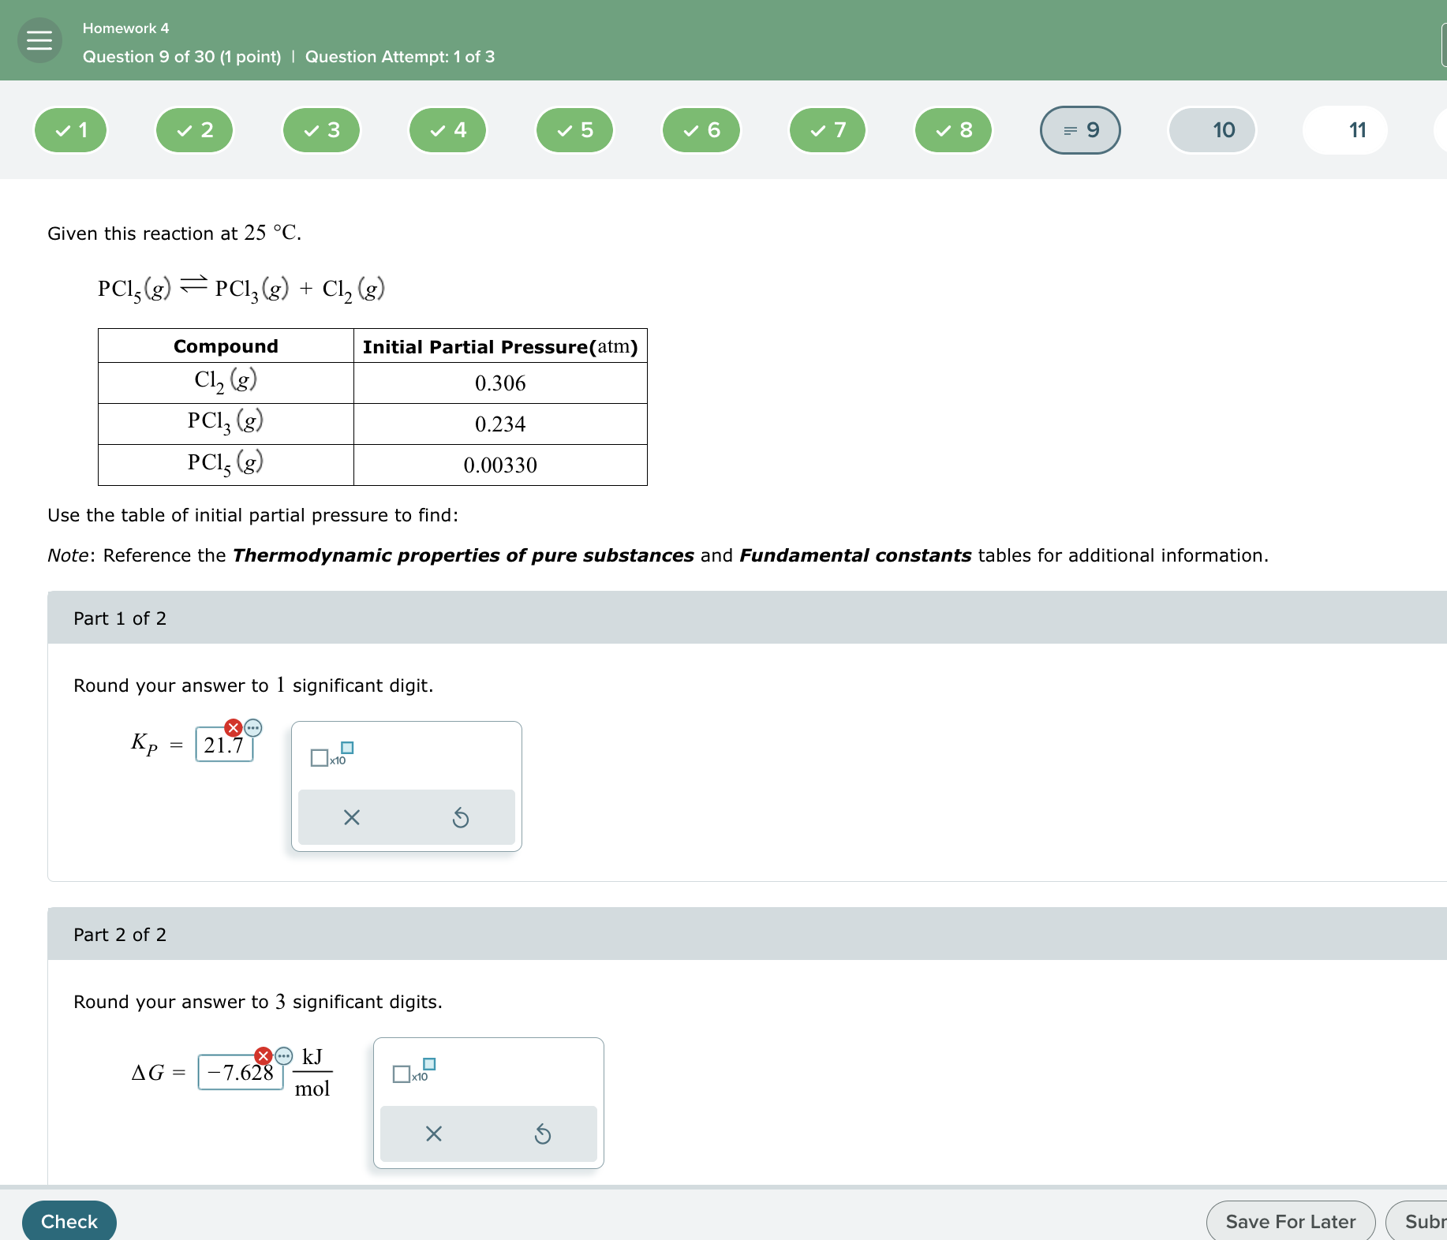Go to question 10
This screenshot has width=1447, height=1240.
[1213, 130]
